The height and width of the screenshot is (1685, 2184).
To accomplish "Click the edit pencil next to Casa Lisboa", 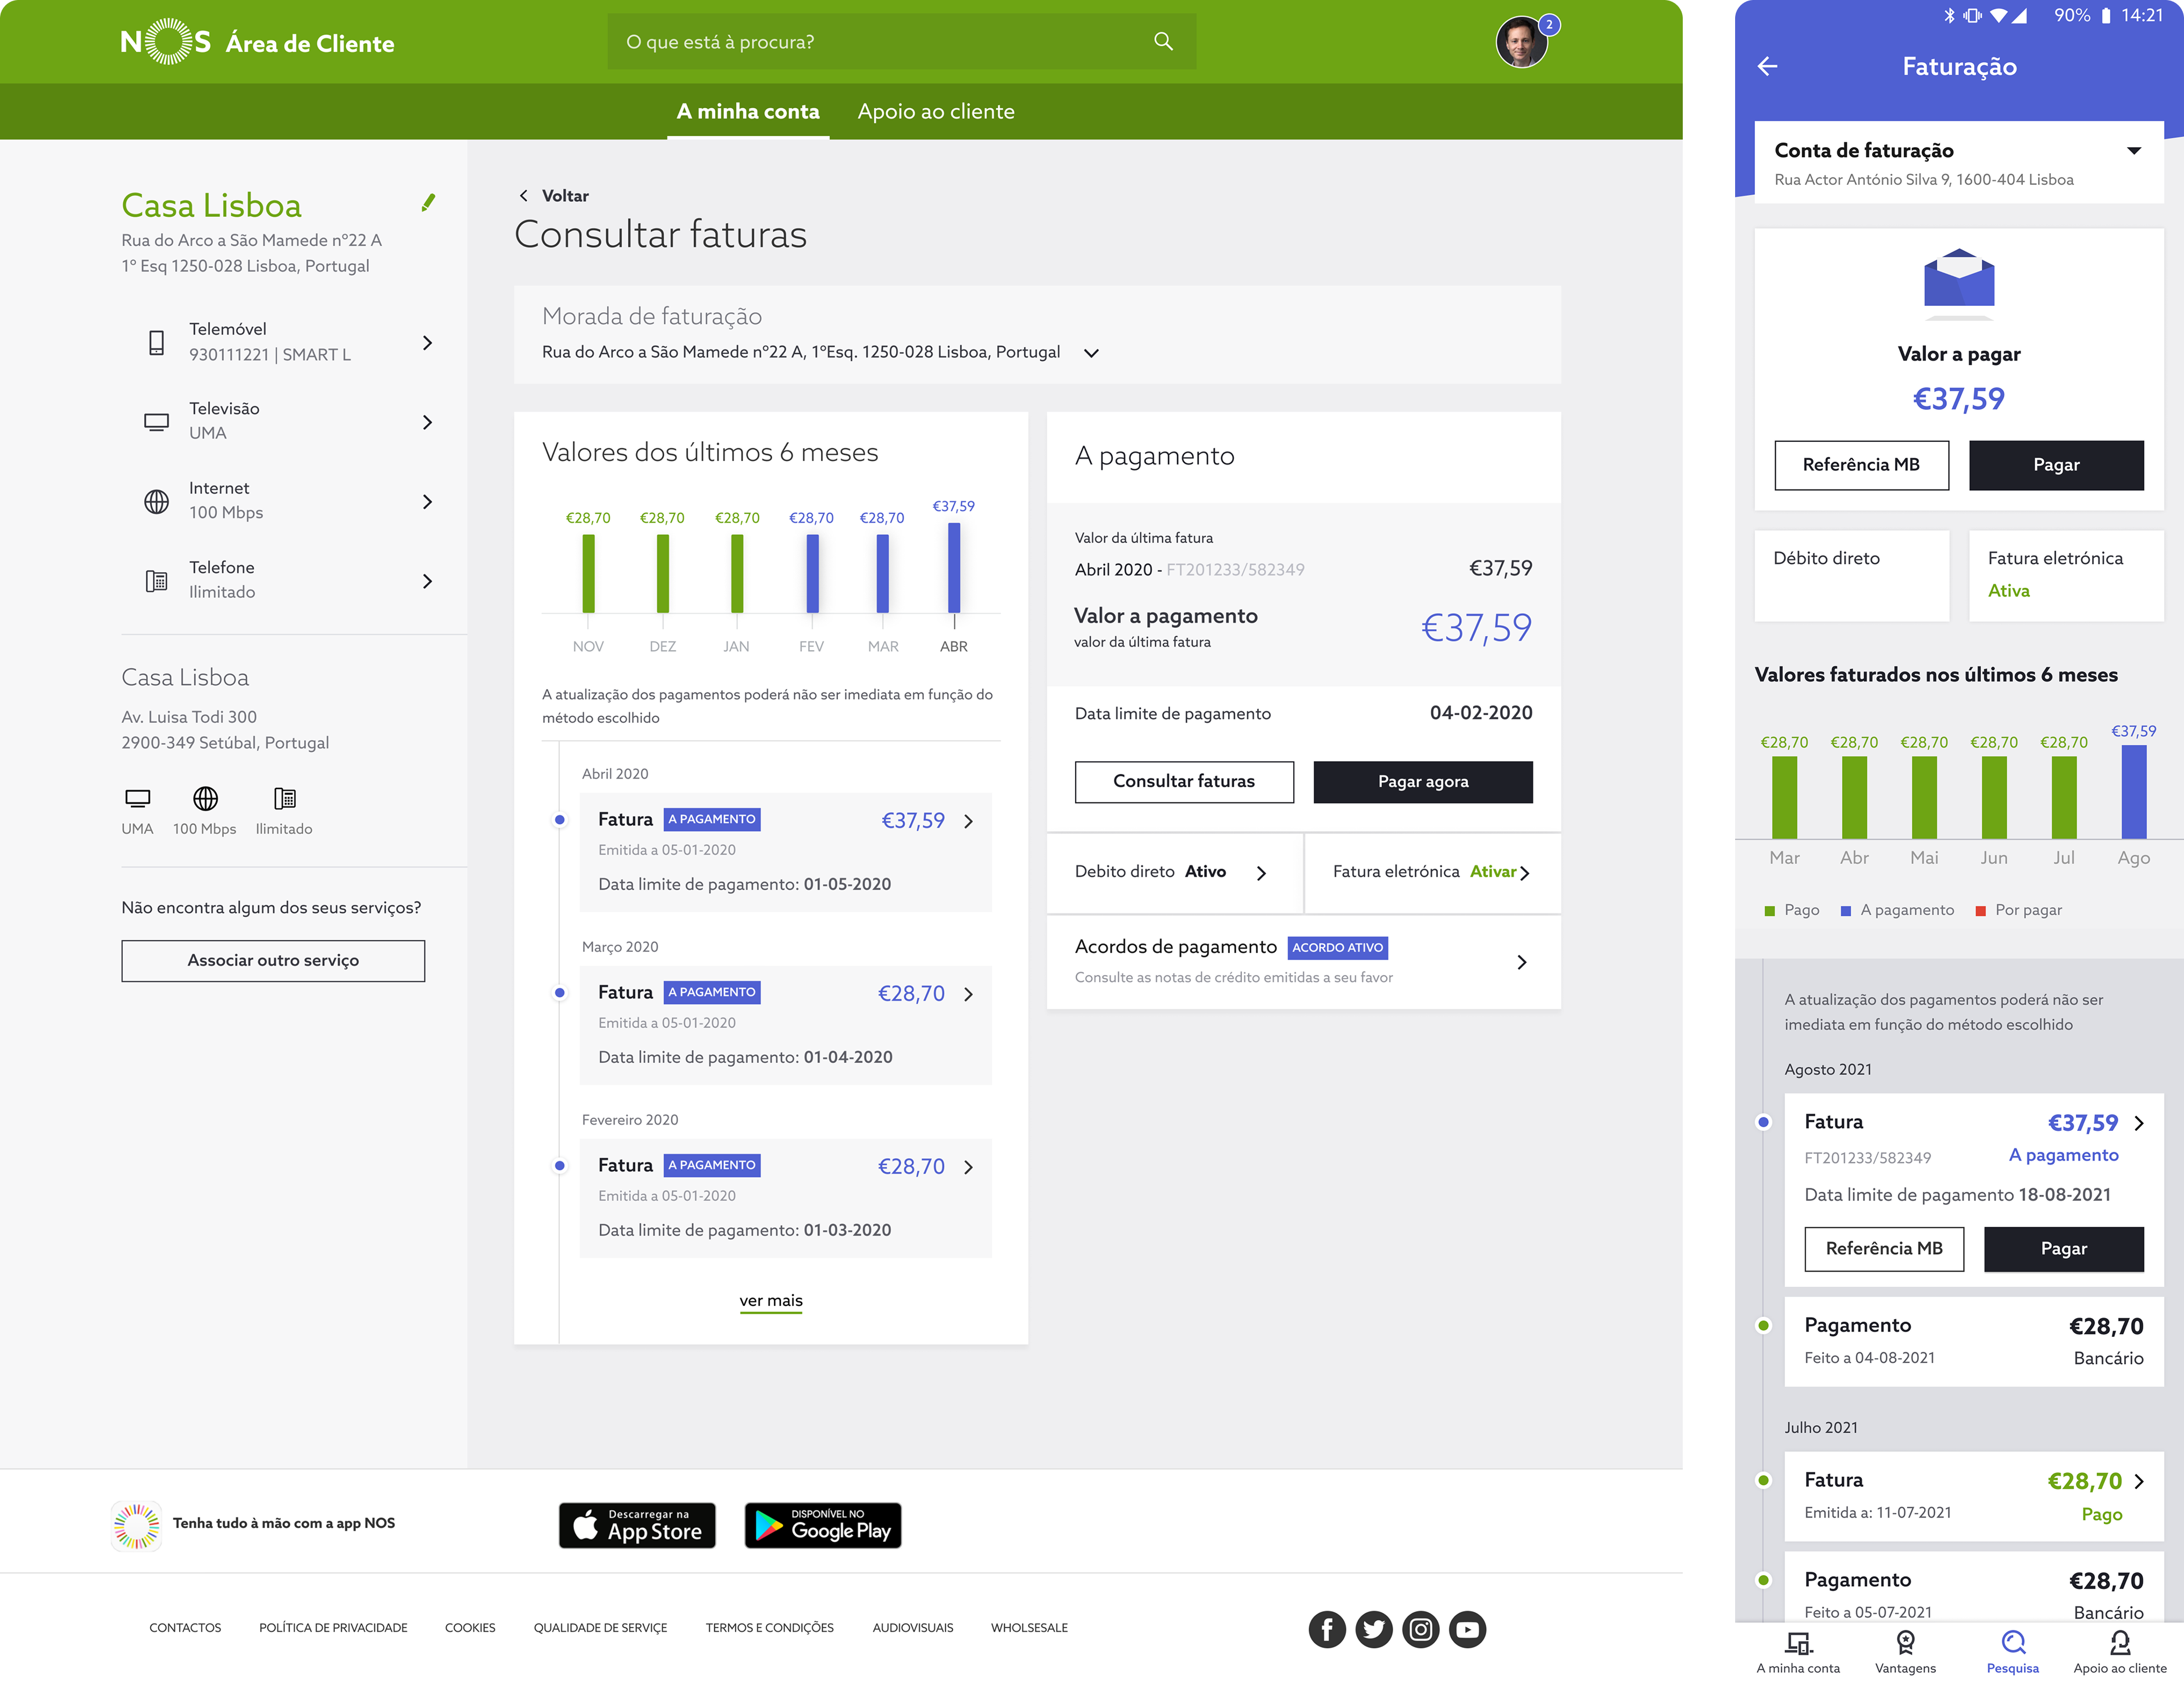I will click(x=428, y=203).
